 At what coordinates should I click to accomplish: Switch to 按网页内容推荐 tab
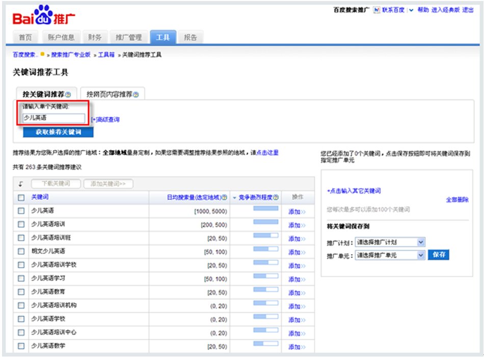(x=113, y=94)
